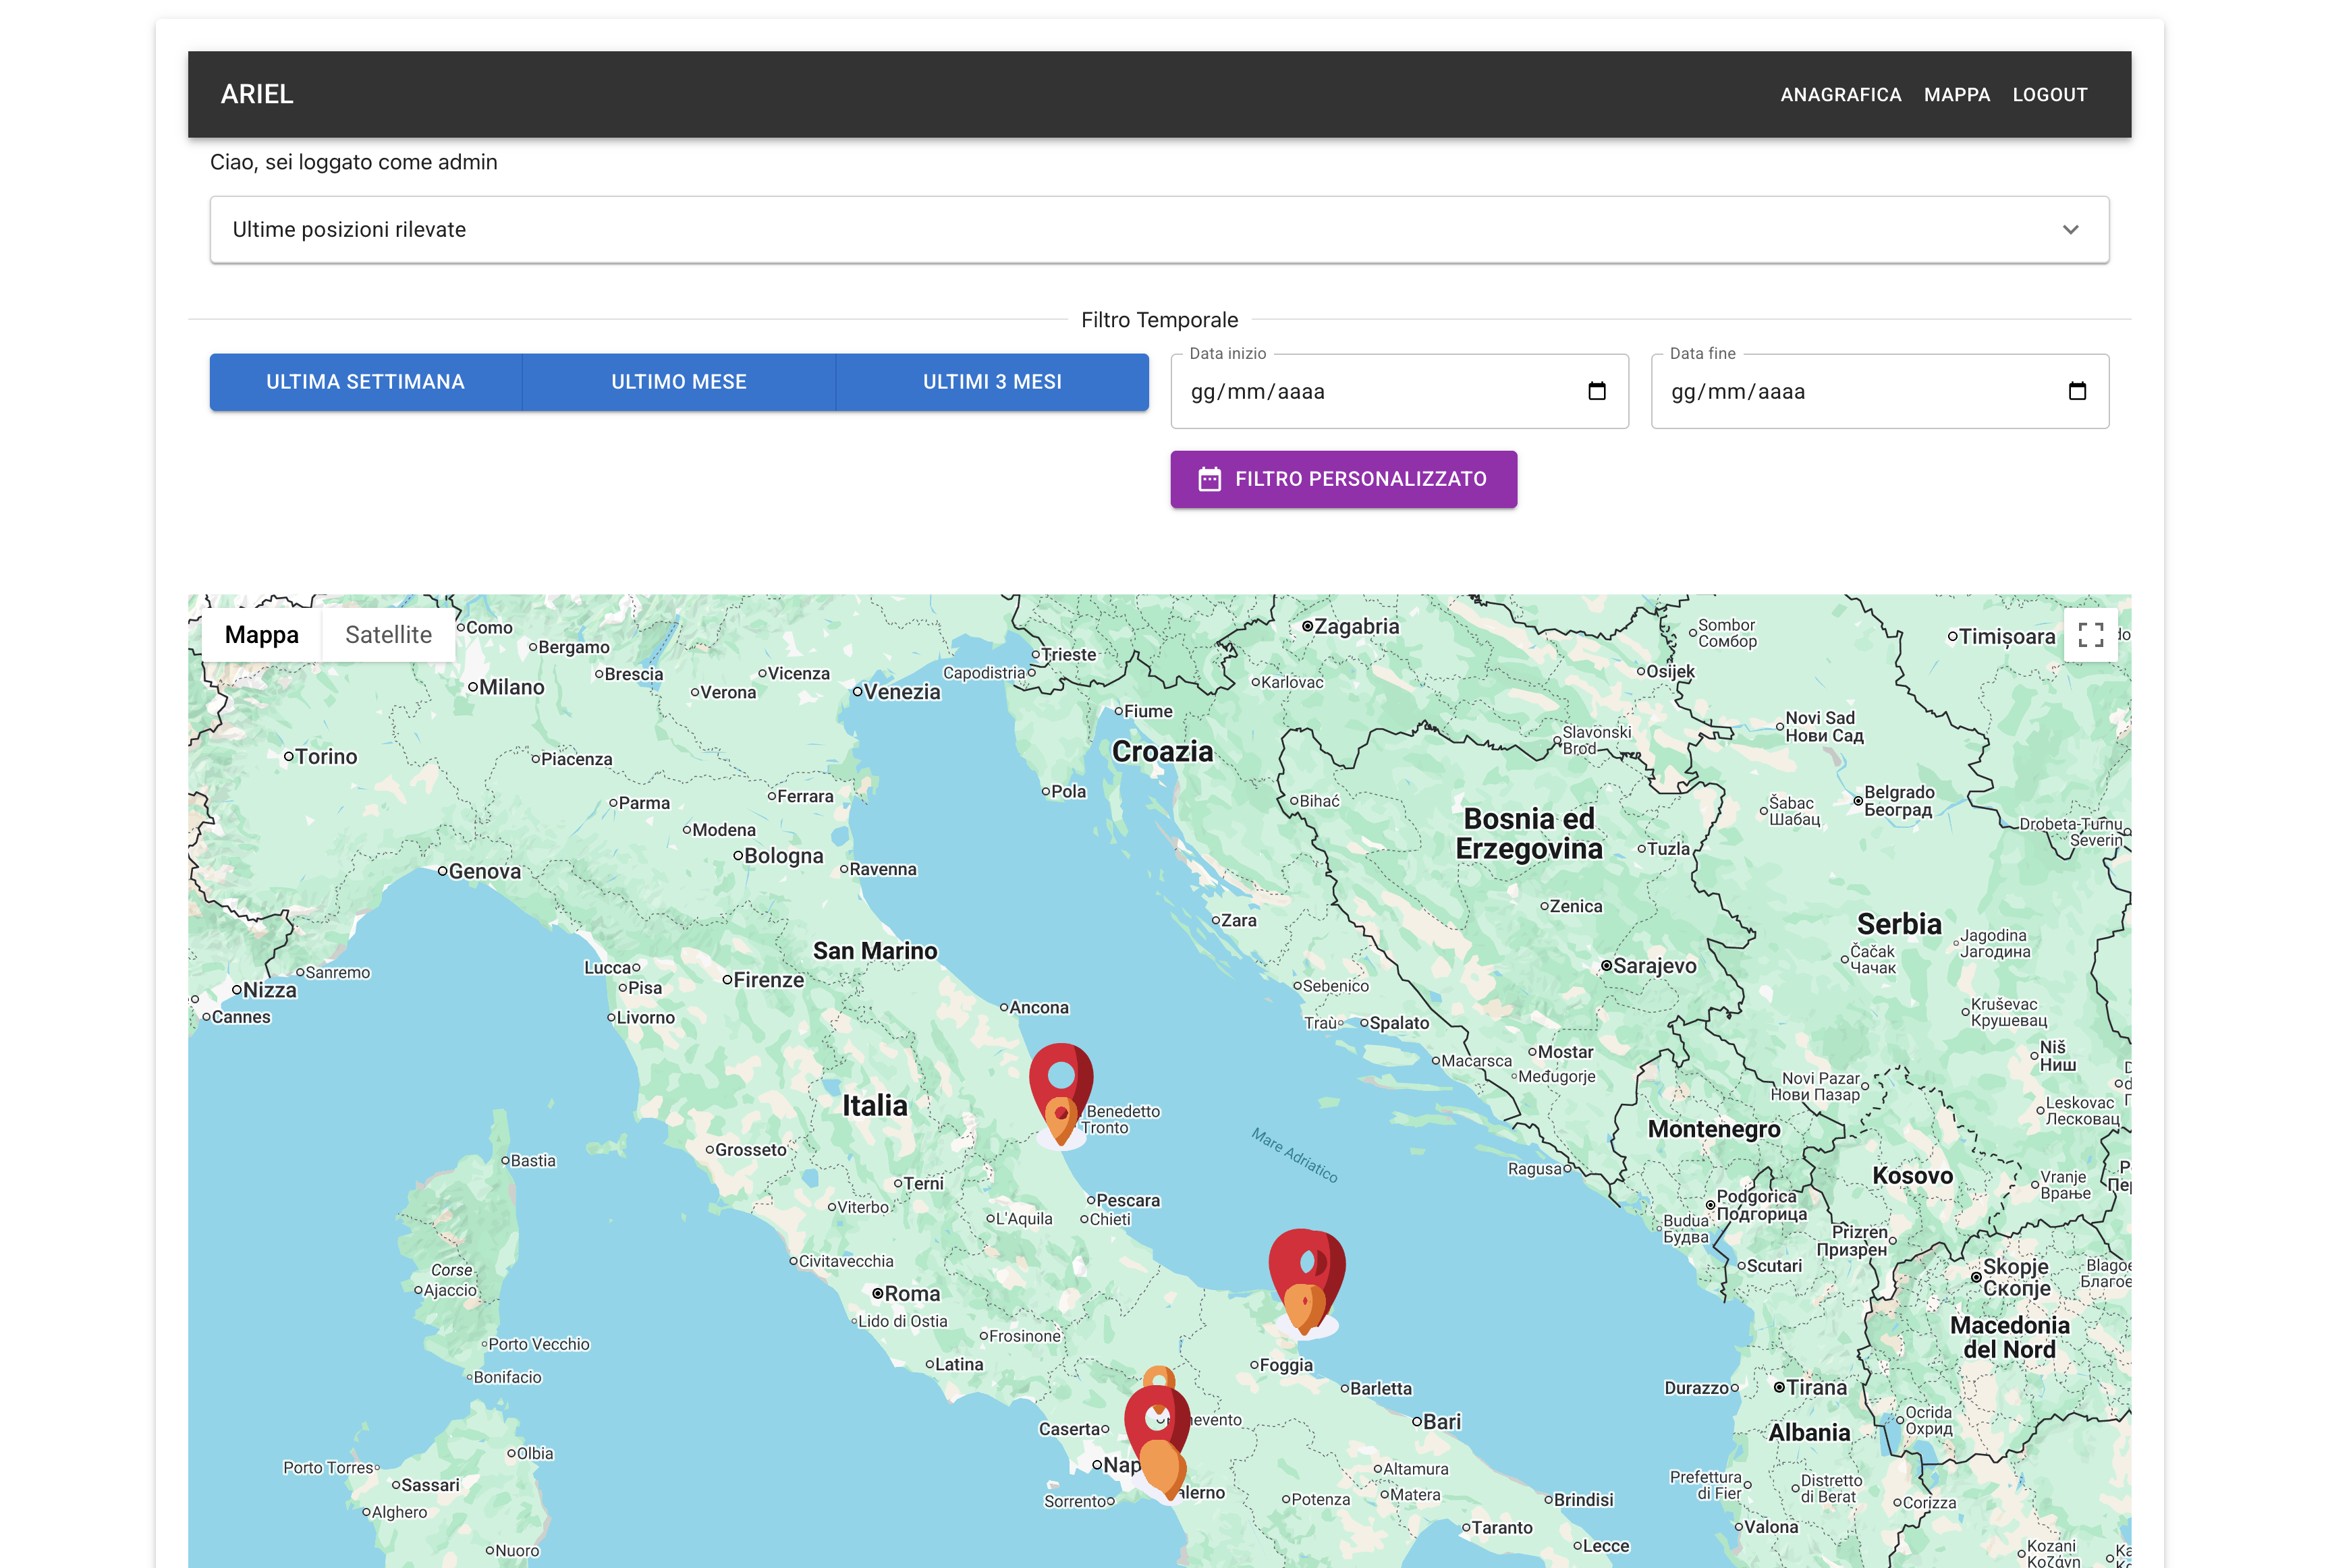Switch map to Mappa view
2328x1568 pixels.
pos(261,635)
